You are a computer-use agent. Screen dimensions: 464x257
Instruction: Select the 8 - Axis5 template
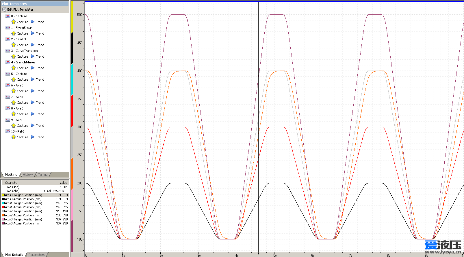pyautogui.click(x=17, y=108)
